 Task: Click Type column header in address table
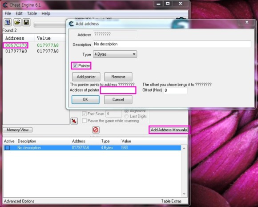click(x=105, y=141)
